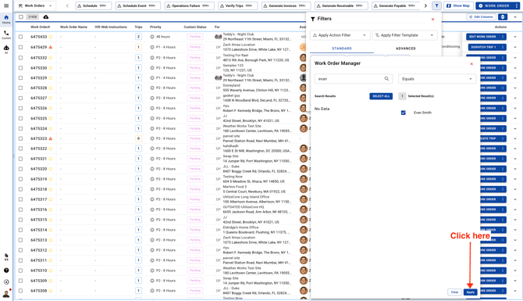Click the WS icon in left sidebar
The width and height of the screenshot is (523, 301).
[6, 257]
